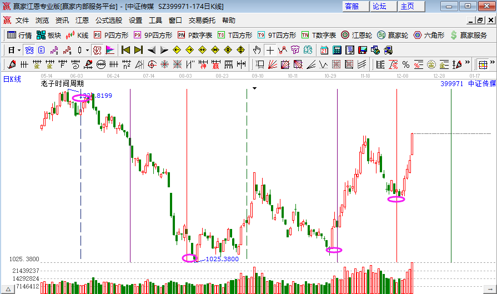
Task: Toggle the 权 price-adjustment button
Action: click(x=97, y=50)
